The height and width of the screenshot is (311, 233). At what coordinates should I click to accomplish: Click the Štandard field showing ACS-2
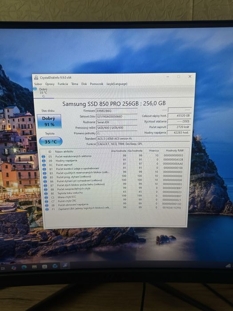(x=143, y=139)
